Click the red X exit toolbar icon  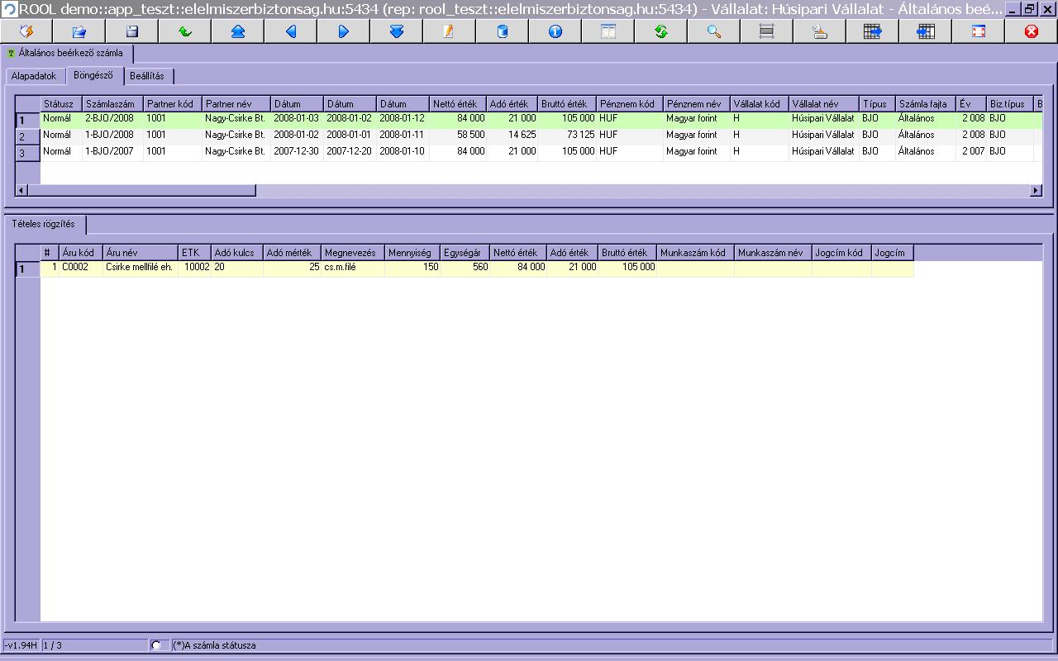pyautogui.click(x=1032, y=31)
